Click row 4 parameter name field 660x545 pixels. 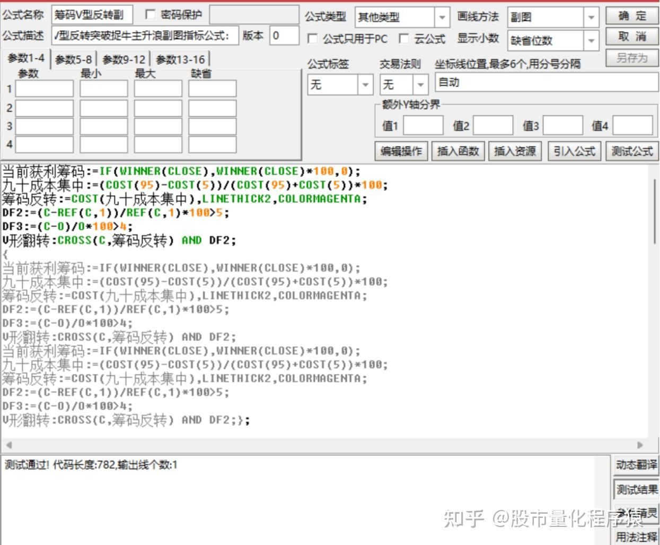click(45, 144)
